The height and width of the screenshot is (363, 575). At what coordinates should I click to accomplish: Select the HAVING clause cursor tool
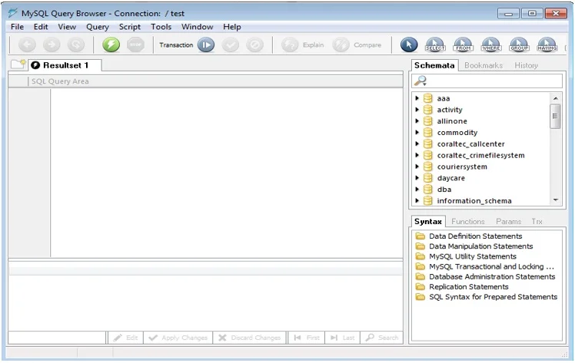547,45
